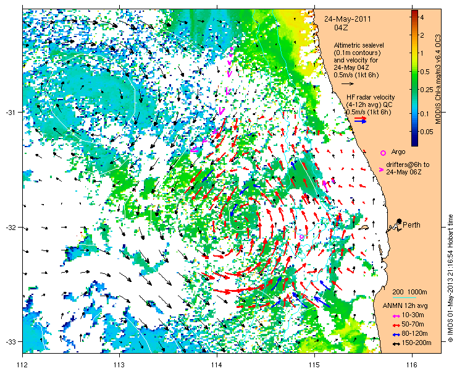Click the Perth label
This screenshot has height=371, width=457.
[x=411, y=224]
